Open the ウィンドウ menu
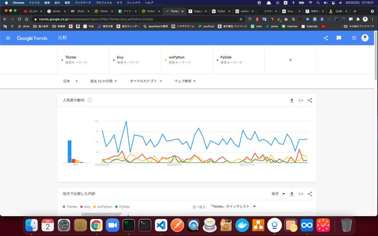The width and height of the screenshot is (378, 236). click(133, 3)
